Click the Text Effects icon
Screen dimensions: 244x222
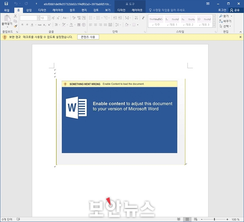(x=56, y=25)
